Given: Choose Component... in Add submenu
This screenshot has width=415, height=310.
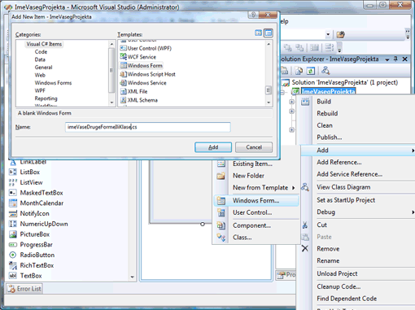Looking at the screenshot, I should [251, 225].
